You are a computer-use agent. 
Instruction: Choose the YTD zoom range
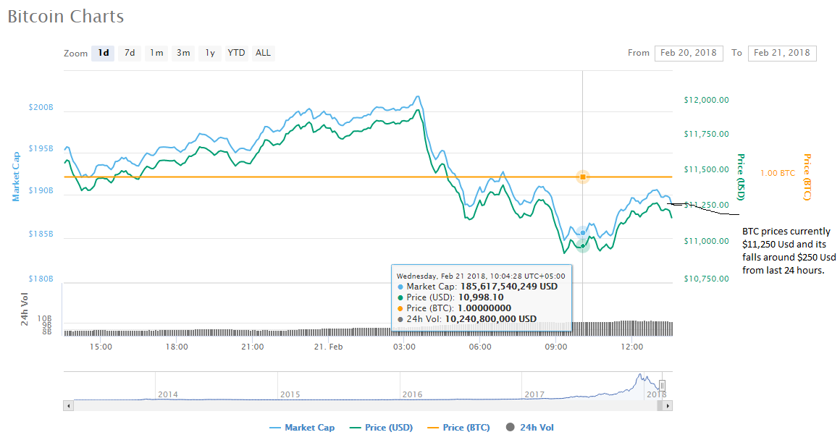coord(236,53)
